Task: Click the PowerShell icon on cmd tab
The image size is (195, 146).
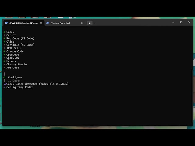Action: 6,23
